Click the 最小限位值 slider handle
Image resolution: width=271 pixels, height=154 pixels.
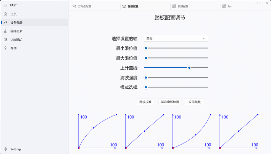[146, 48]
